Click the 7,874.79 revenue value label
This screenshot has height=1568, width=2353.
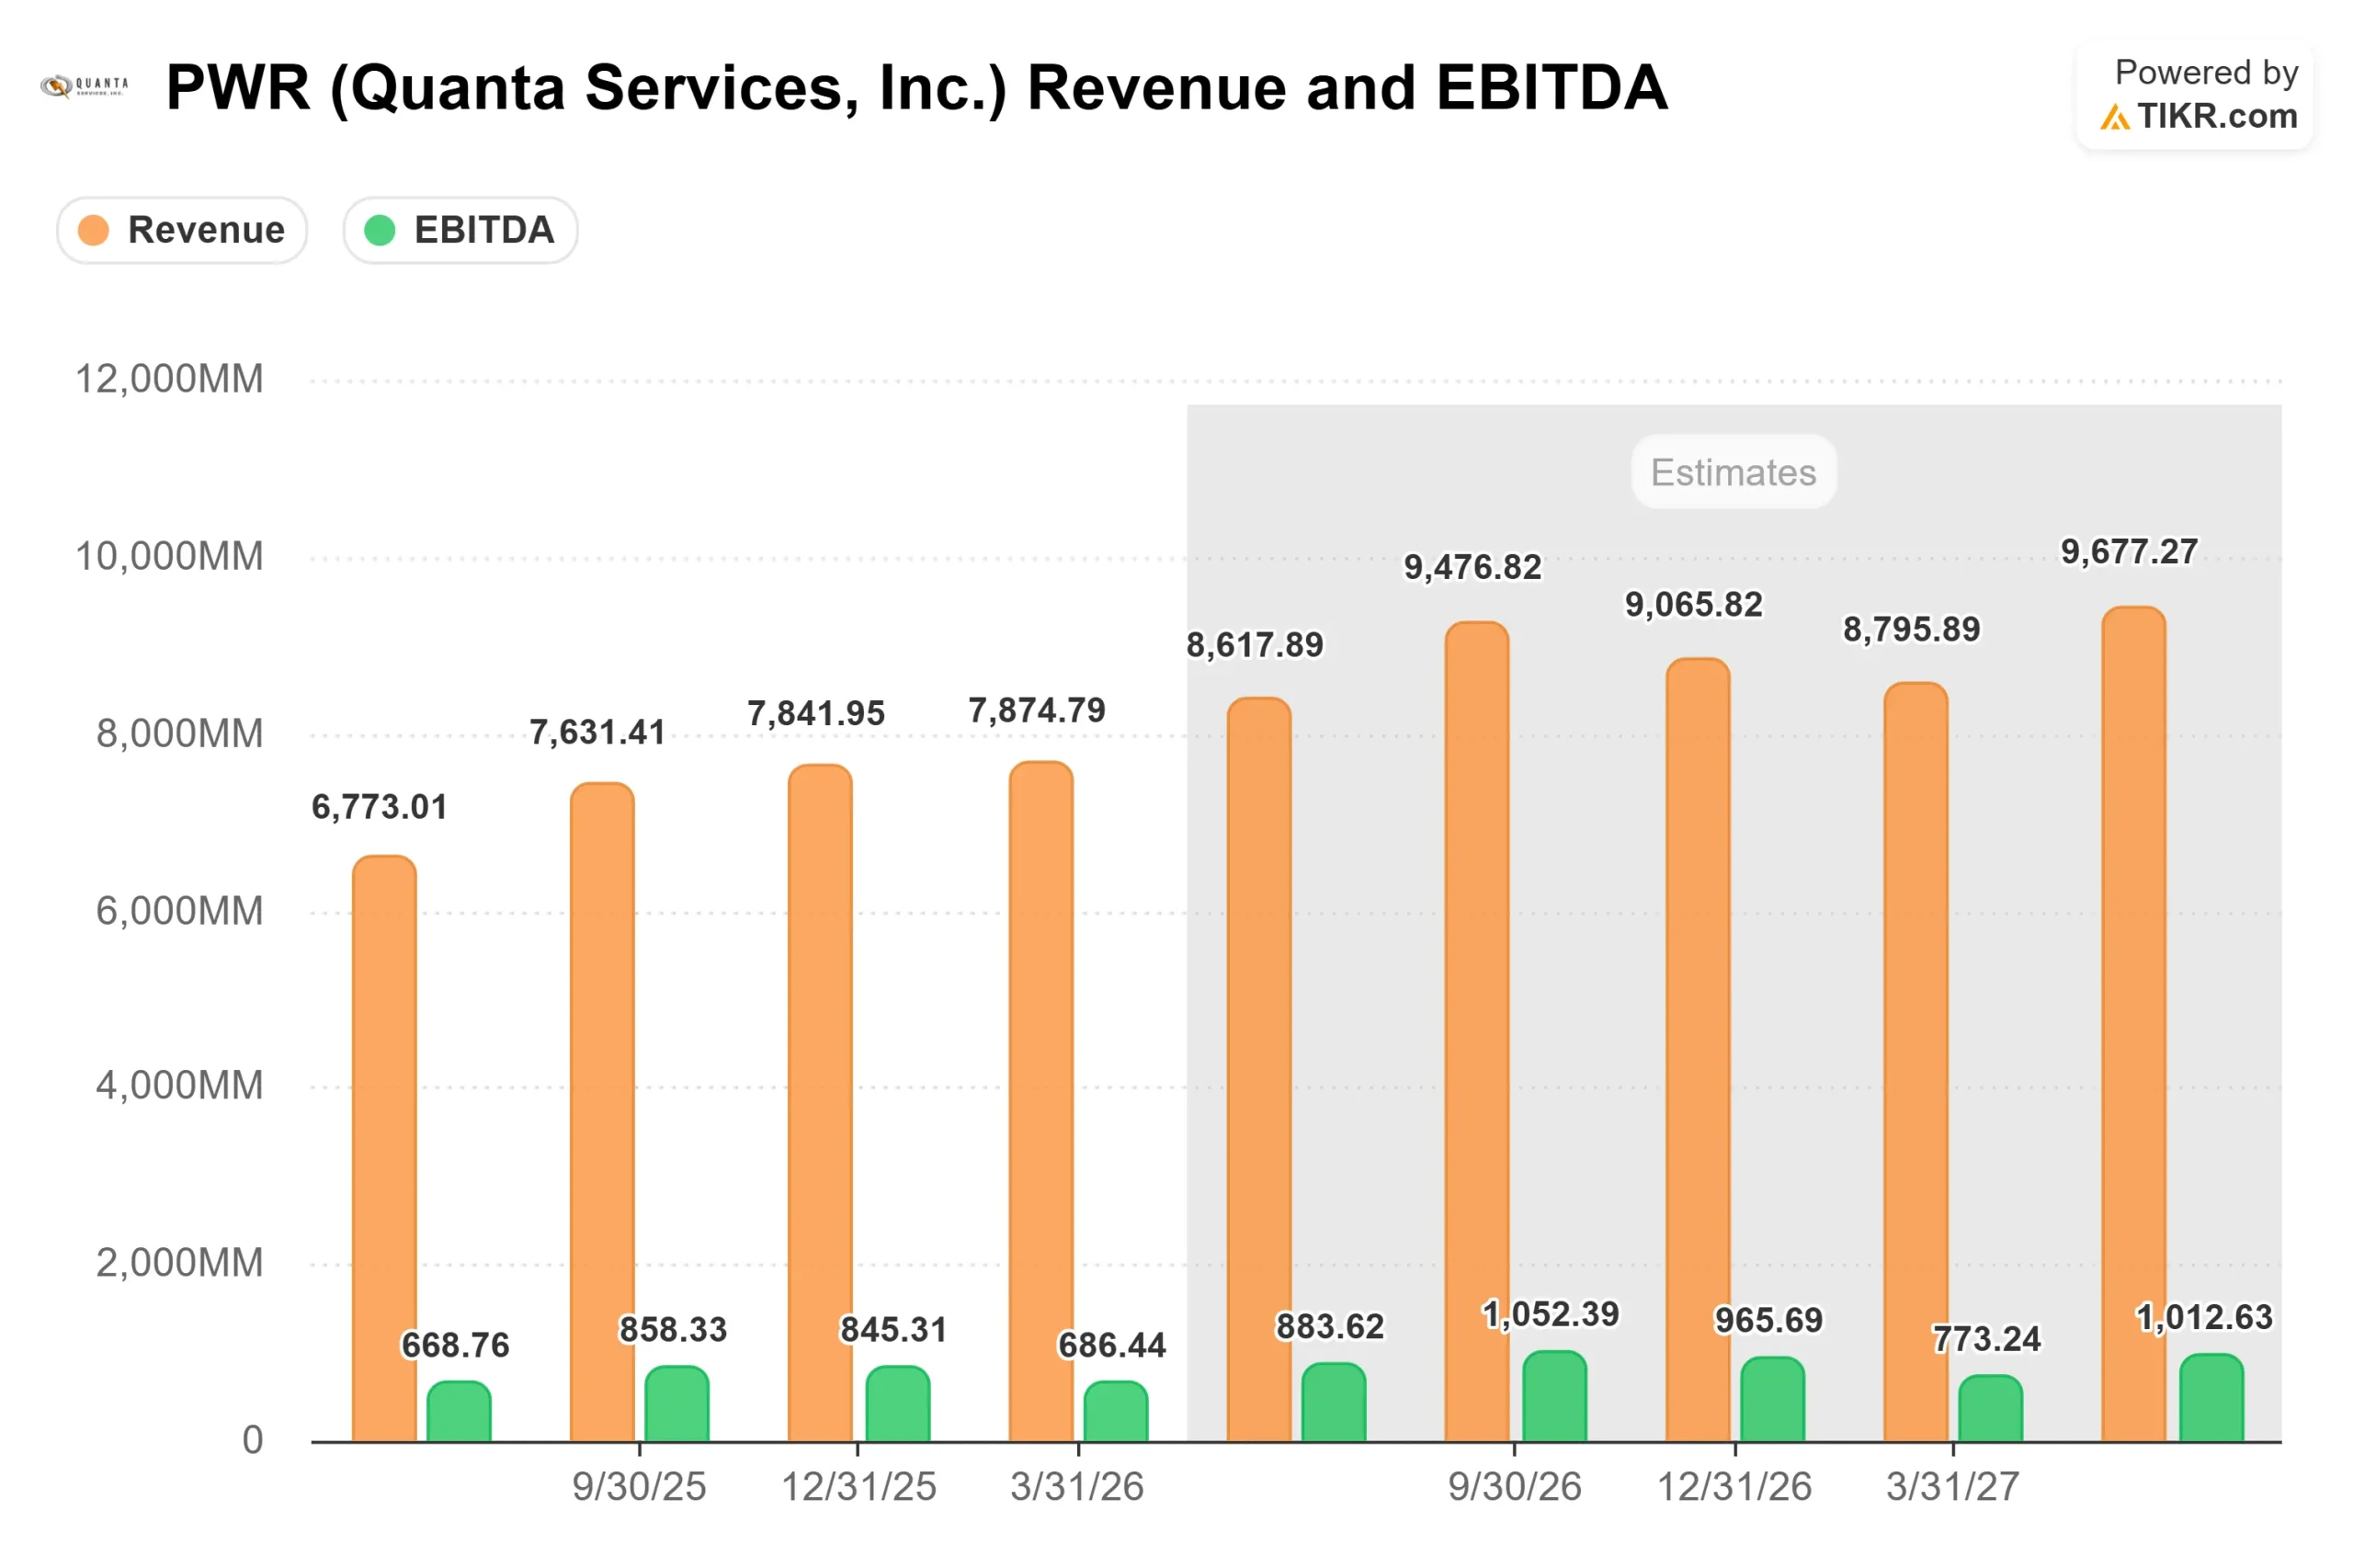[x=1037, y=711]
